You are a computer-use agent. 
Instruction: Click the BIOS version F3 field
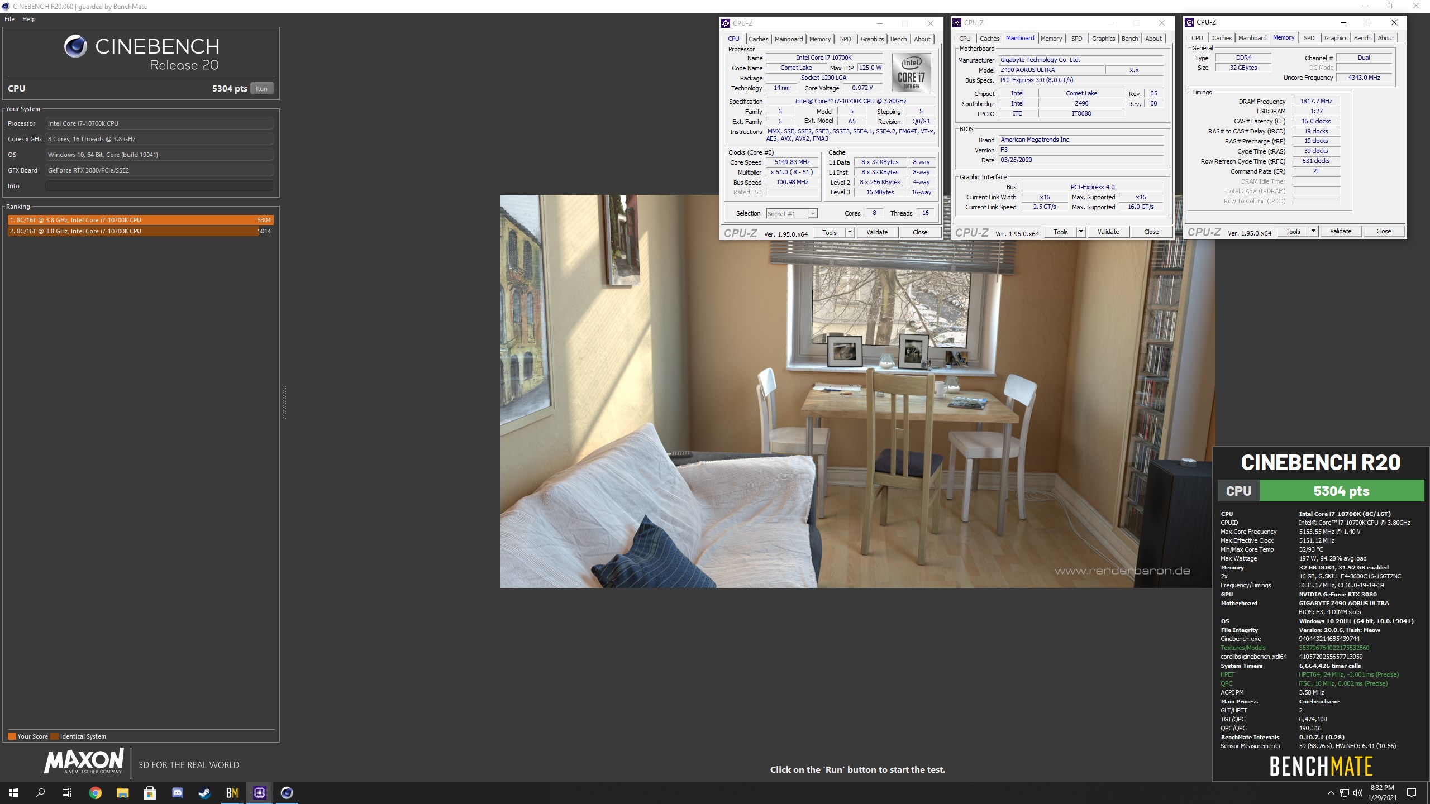click(1081, 150)
